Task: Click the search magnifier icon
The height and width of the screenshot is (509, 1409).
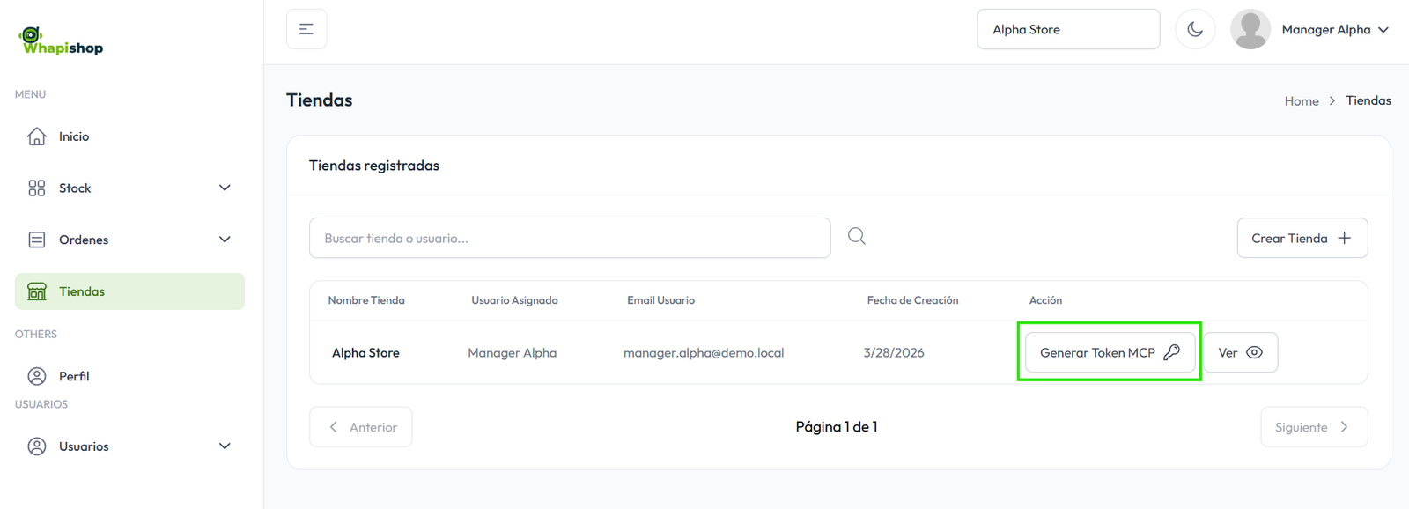Action: pyautogui.click(x=856, y=236)
